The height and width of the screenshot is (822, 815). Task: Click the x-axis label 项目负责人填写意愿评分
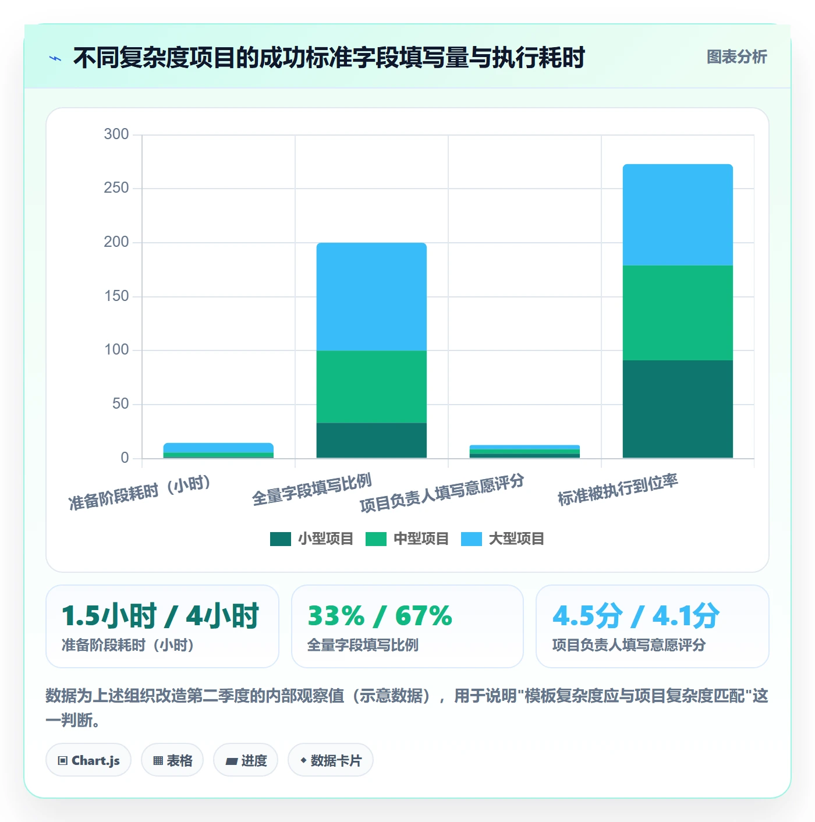pyautogui.click(x=442, y=493)
